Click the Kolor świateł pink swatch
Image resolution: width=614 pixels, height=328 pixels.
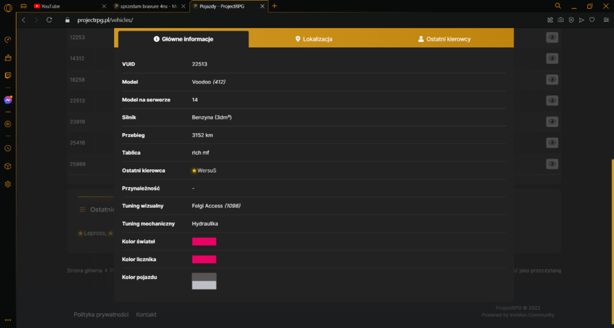pyautogui.click(x=204, y=242)
